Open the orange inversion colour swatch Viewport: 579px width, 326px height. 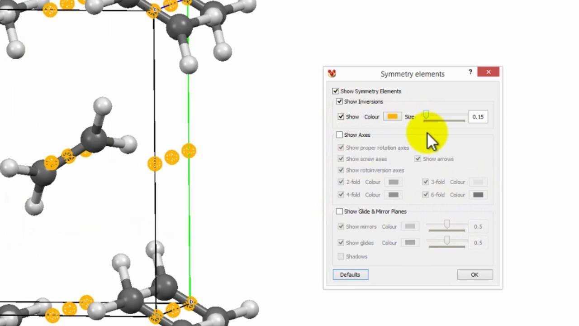[x=392, y=116]
